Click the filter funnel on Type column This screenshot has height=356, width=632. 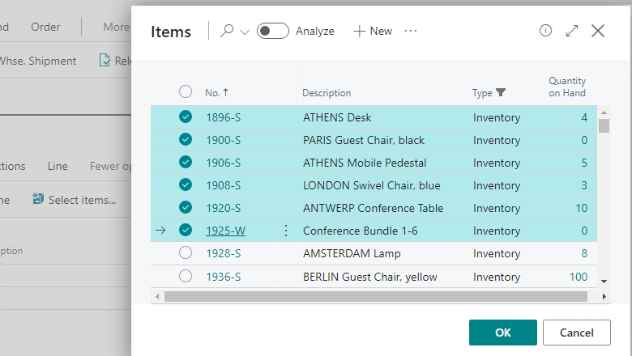click(x=501, y=92)
